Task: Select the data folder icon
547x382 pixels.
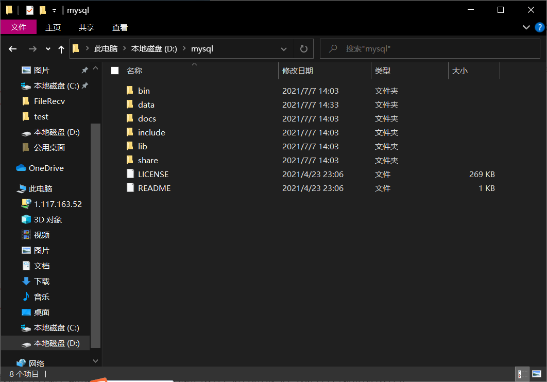Action: point(130,105)
